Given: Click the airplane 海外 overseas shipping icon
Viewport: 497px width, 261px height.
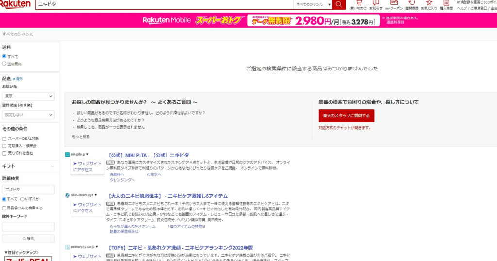Looking at the screenshot, I should tap(14, 79).
